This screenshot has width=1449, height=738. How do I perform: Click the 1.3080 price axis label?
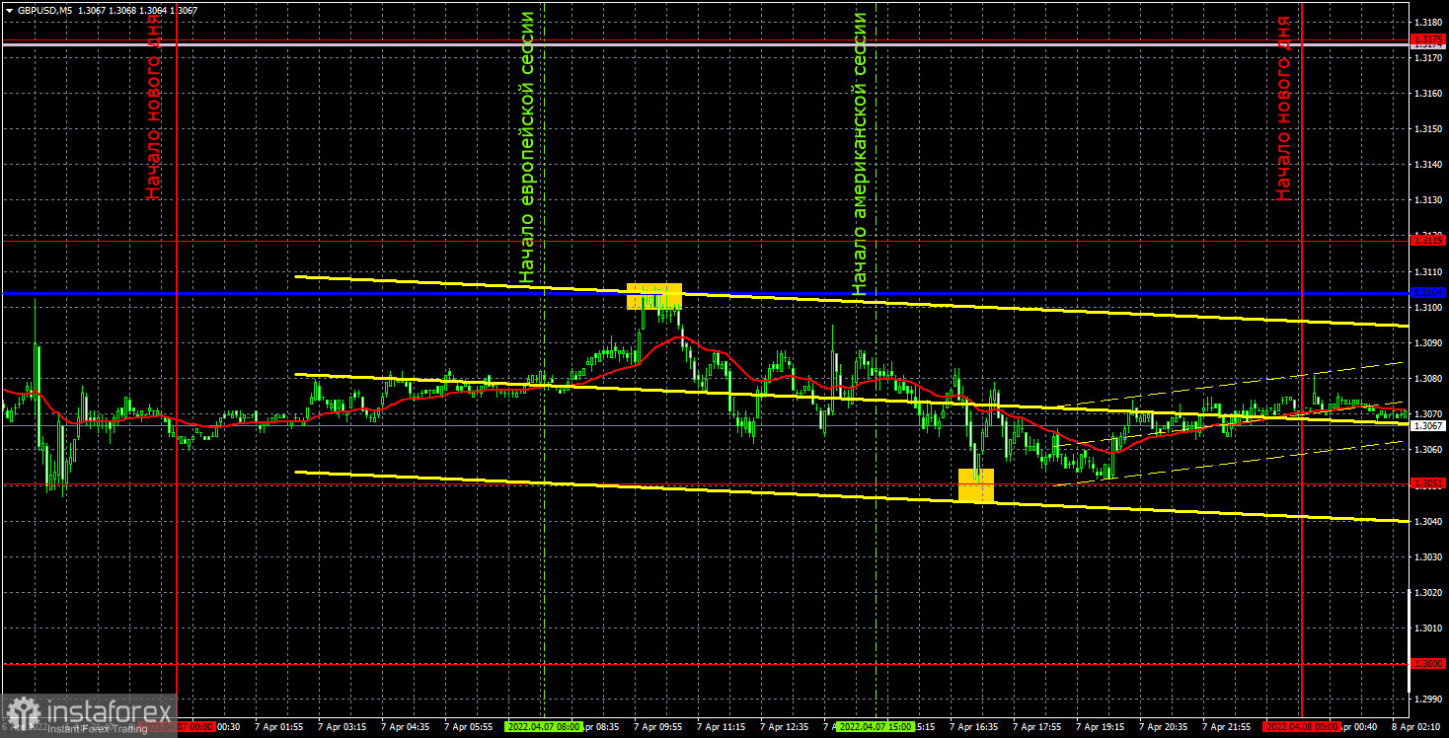pos(1428,379)
